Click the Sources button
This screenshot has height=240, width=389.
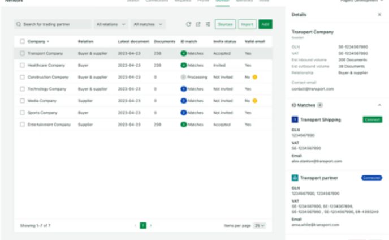tap(226, 24)
